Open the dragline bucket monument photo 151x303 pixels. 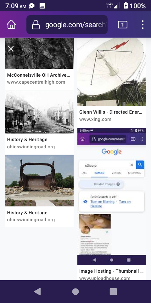tap(40, 181)
